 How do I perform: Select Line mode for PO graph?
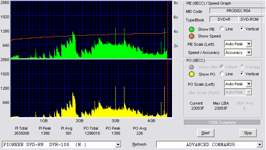(222, 74)
